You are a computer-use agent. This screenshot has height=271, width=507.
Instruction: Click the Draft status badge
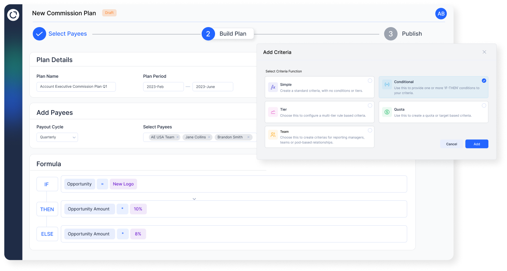pos(109,13)
